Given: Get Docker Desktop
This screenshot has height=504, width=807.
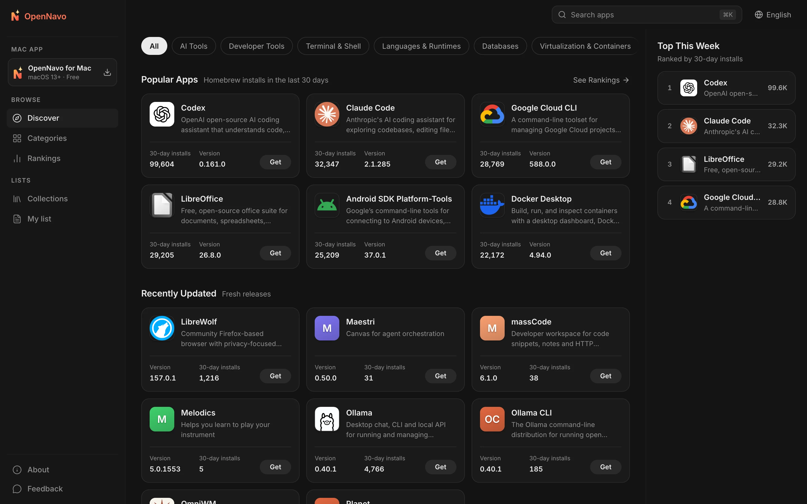Looking at the screenshot, I should pos(605,253).
